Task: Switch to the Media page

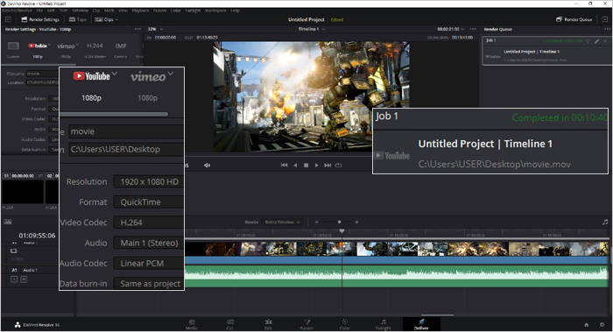Action: click(x=192, y=325)
